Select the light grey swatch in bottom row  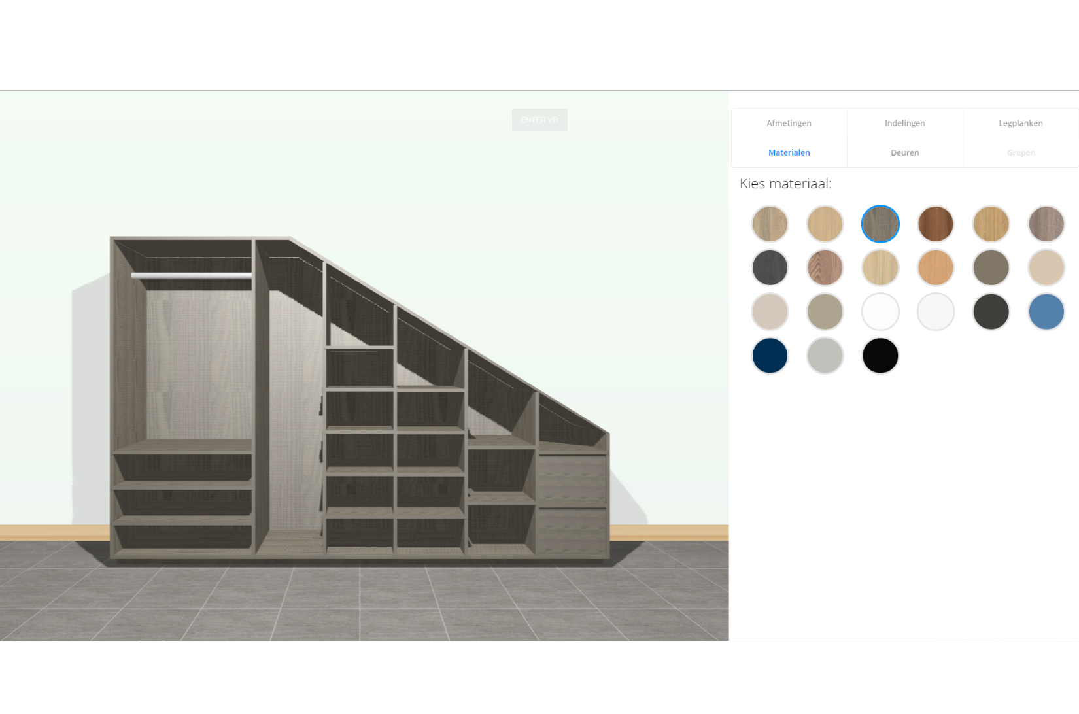click(x=825, y=356)
